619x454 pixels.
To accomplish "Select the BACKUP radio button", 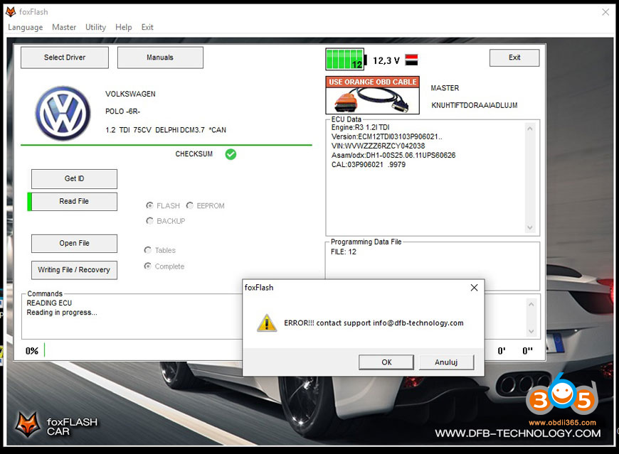I will click(149, 221).
